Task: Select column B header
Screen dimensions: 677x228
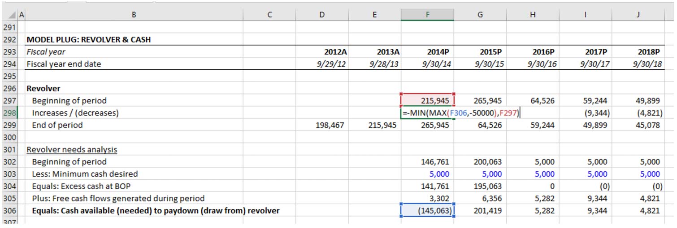Action: (x=134, y=15)
